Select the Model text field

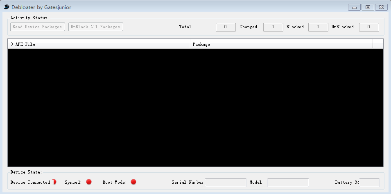(x=288, y=183)
